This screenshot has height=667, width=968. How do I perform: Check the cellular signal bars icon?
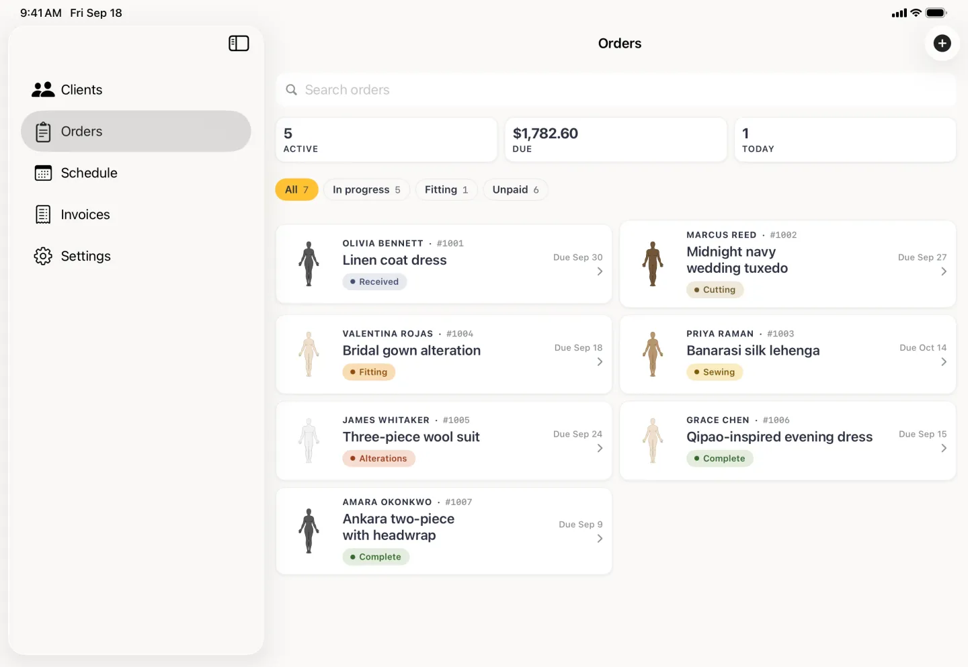tap(899, 13)
